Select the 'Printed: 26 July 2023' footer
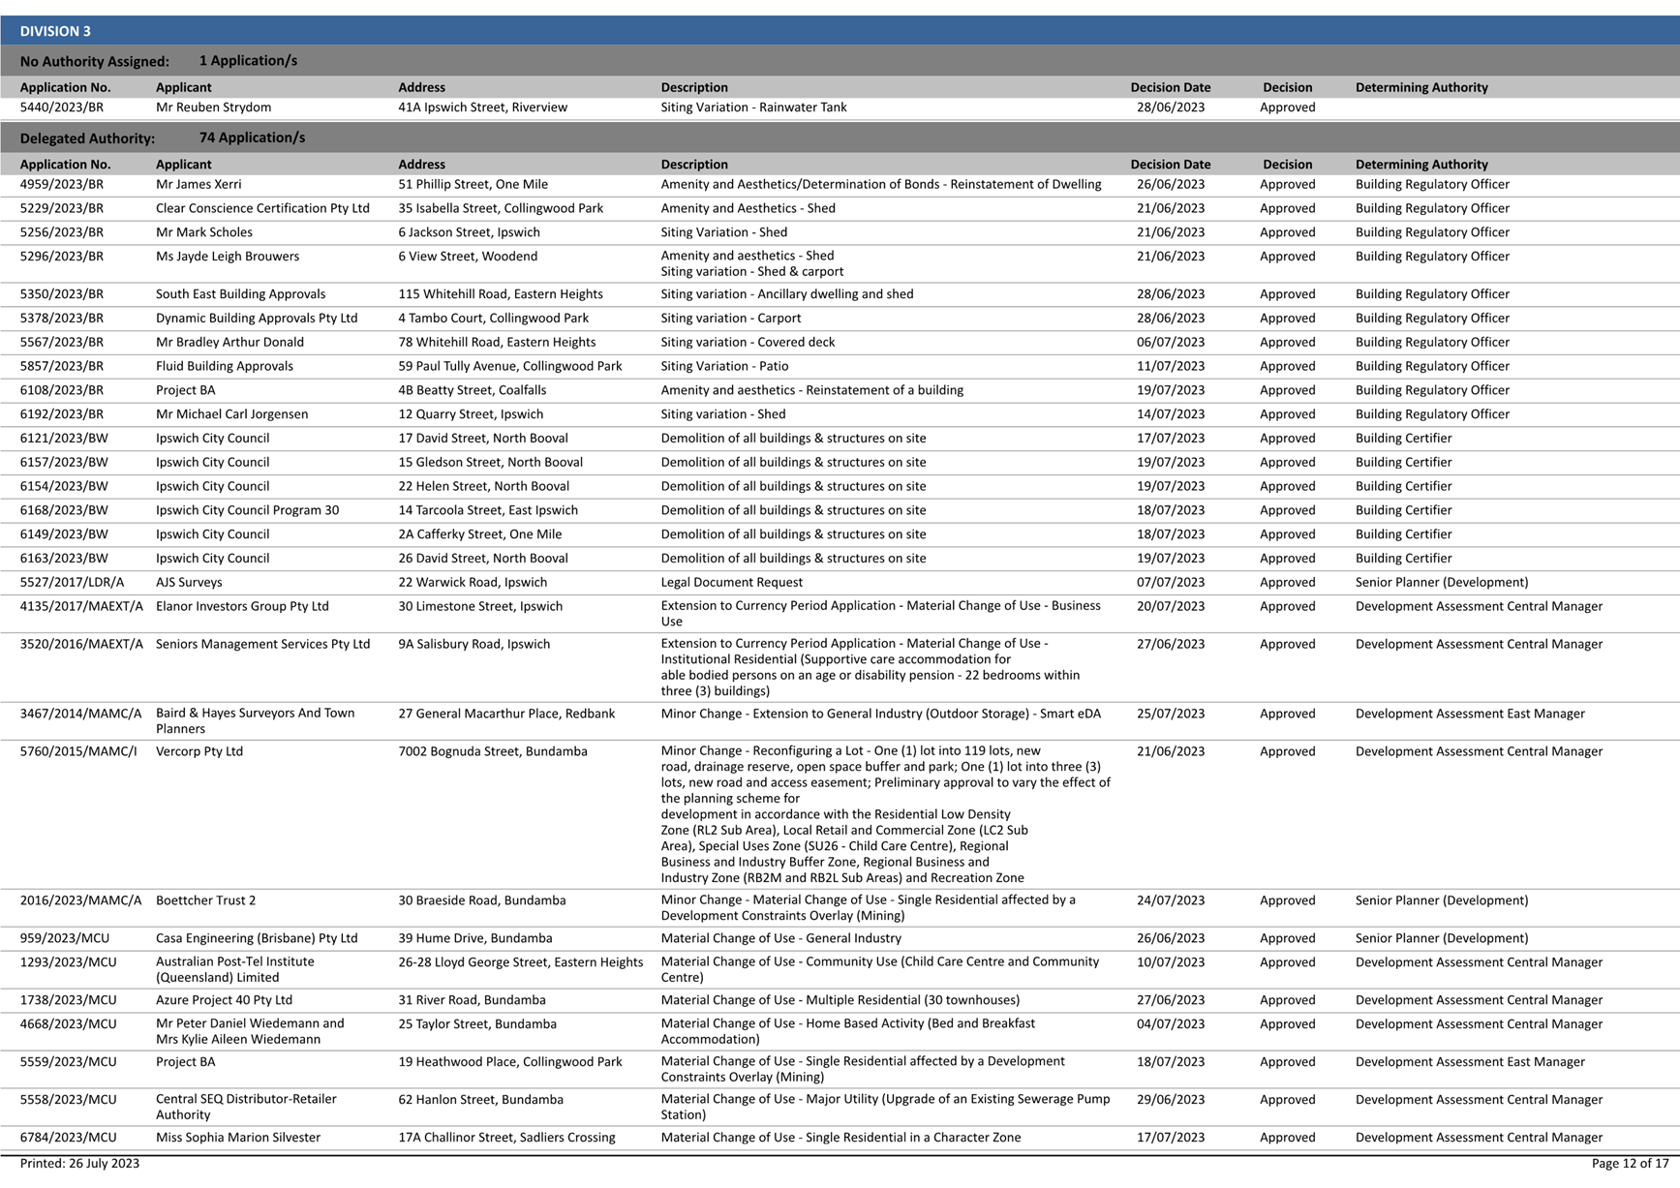 (79, 1164)
